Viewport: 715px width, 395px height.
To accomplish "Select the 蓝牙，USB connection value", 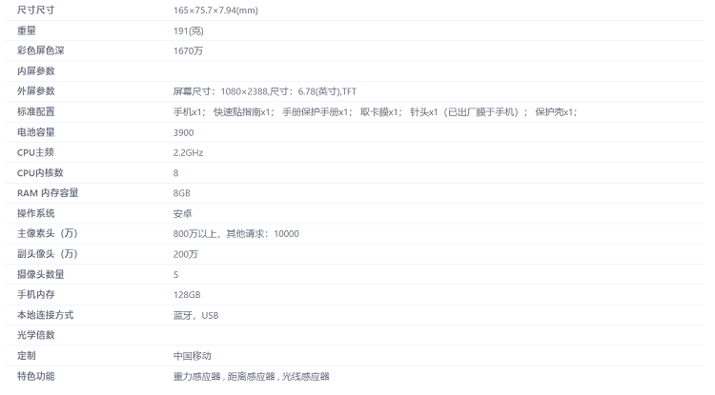I will [195, 315].
